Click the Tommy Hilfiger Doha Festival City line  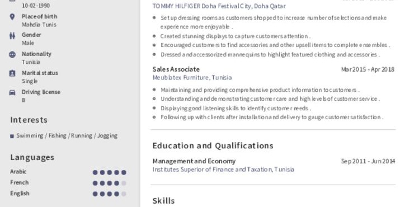(x=219, y=6)
